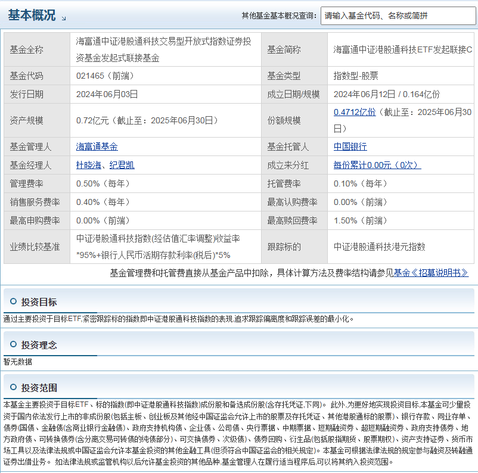The height and width of the screenshot is (473, 478).
Task: Open the 0.4712亿份 share size link
Action: click(x=355, y=112)
